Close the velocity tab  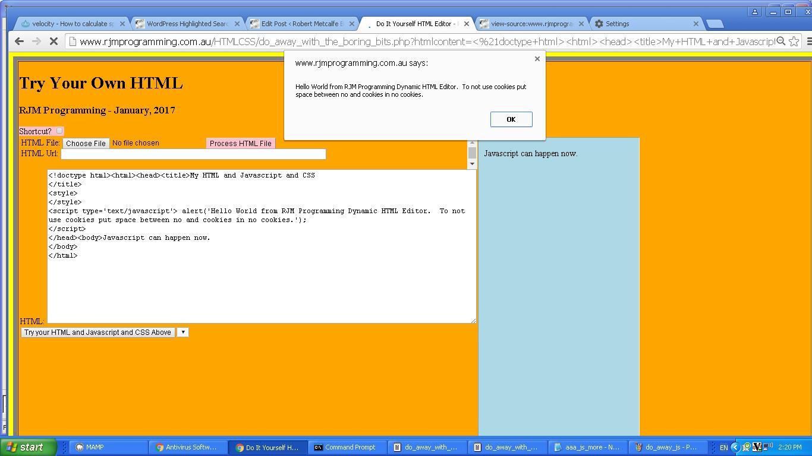click(x=122, y=24)
